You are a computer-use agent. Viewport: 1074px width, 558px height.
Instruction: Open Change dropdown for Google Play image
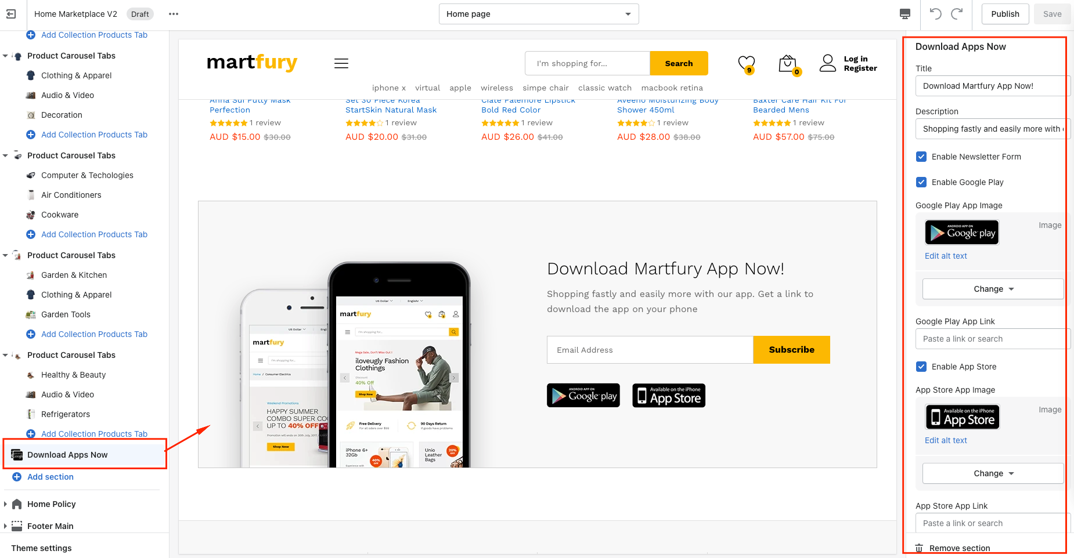(x=993, y=289)
